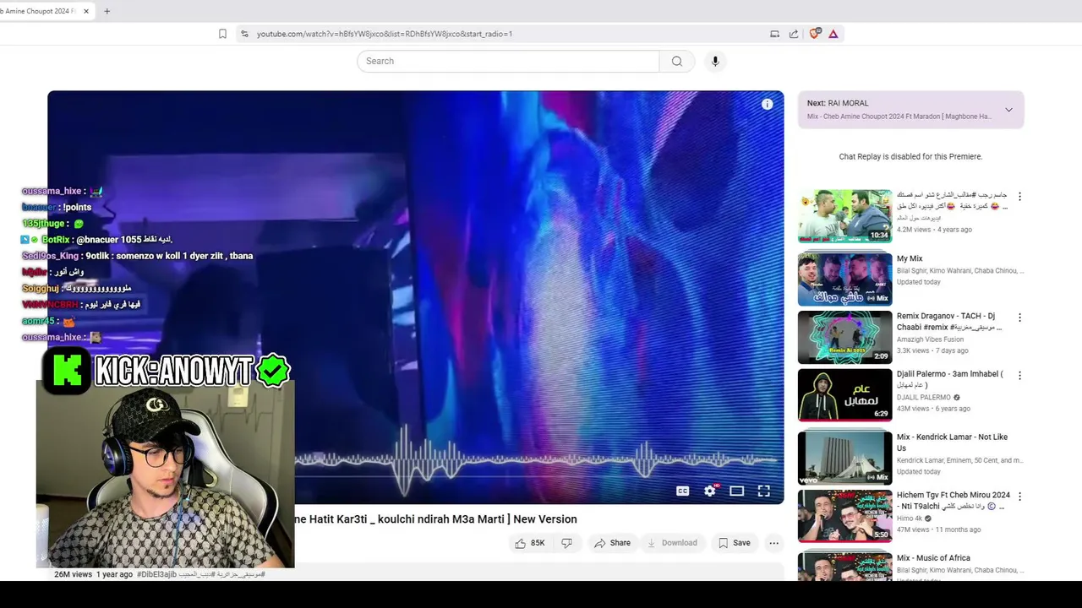Visit Himo 4k channel link
Screen dimensions: 1082x608
(910, 518)
